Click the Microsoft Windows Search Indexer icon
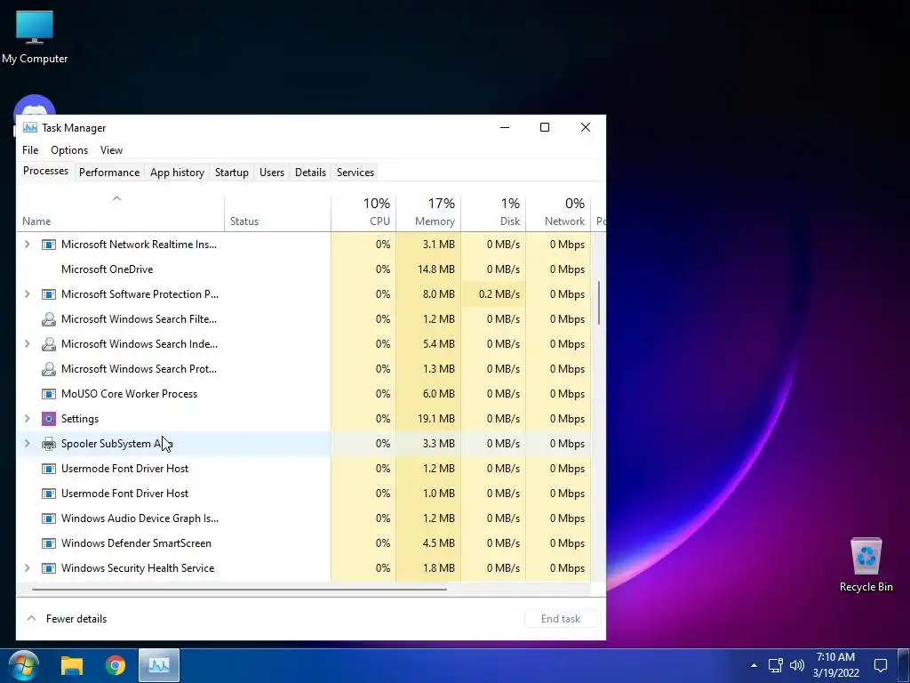The width and height of the screenshot is (910, 683). click(x=49, y=344)
